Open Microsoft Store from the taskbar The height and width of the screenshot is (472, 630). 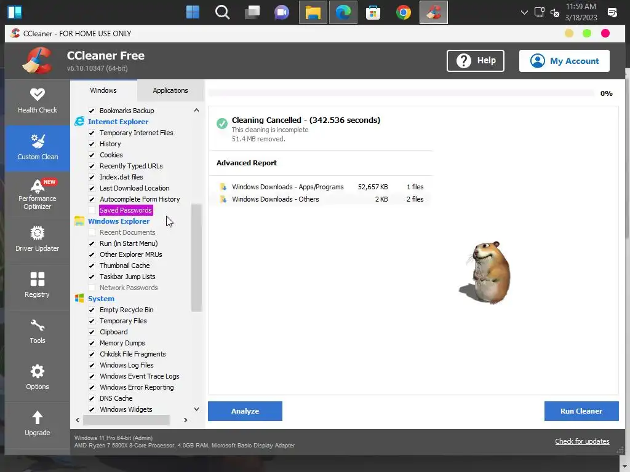(x=373, y=12)
